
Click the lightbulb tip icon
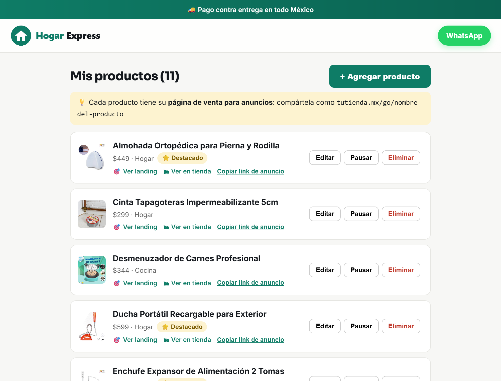click(82, 102)
